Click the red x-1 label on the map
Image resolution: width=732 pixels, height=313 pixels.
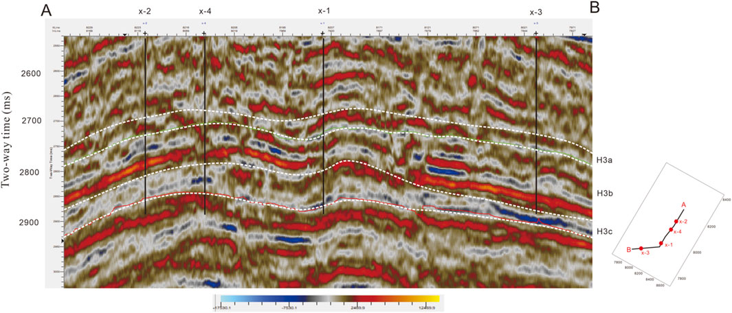(669, 244)
